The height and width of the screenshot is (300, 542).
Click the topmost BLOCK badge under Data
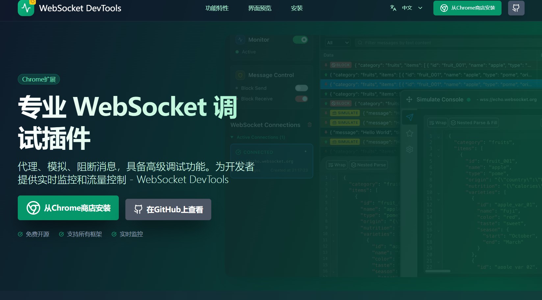[341, 65]
